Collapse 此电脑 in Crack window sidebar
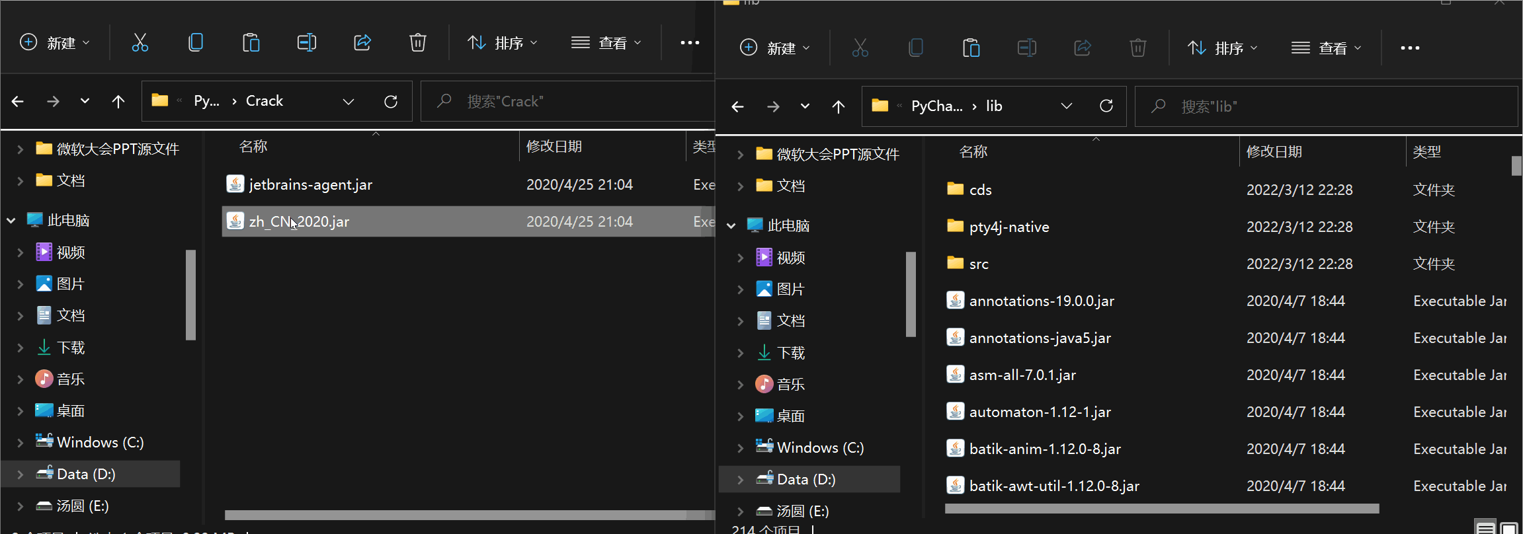 click(x=11, y=221)
